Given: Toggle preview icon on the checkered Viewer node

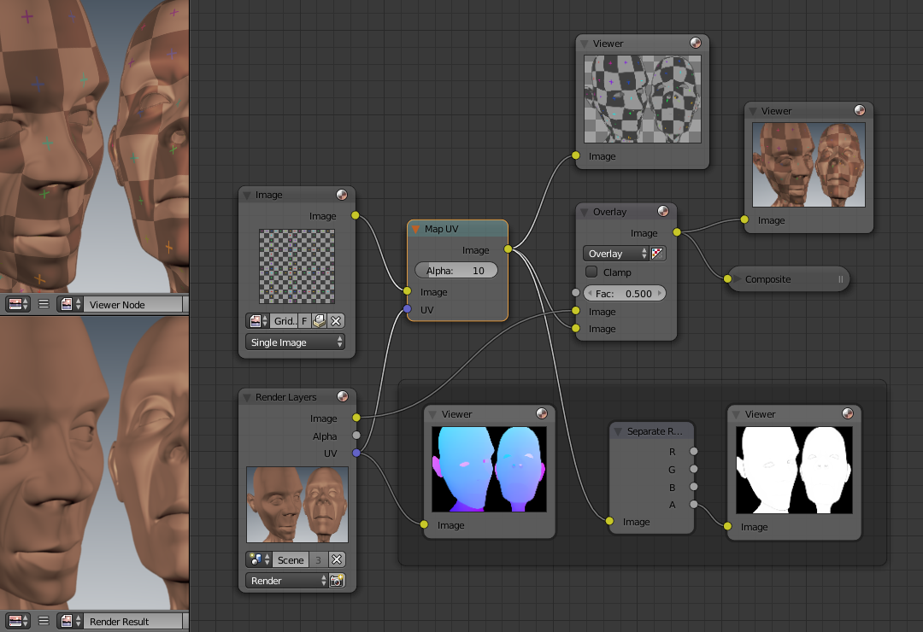Looking at the screenshot, I should [x=695, y=43].
